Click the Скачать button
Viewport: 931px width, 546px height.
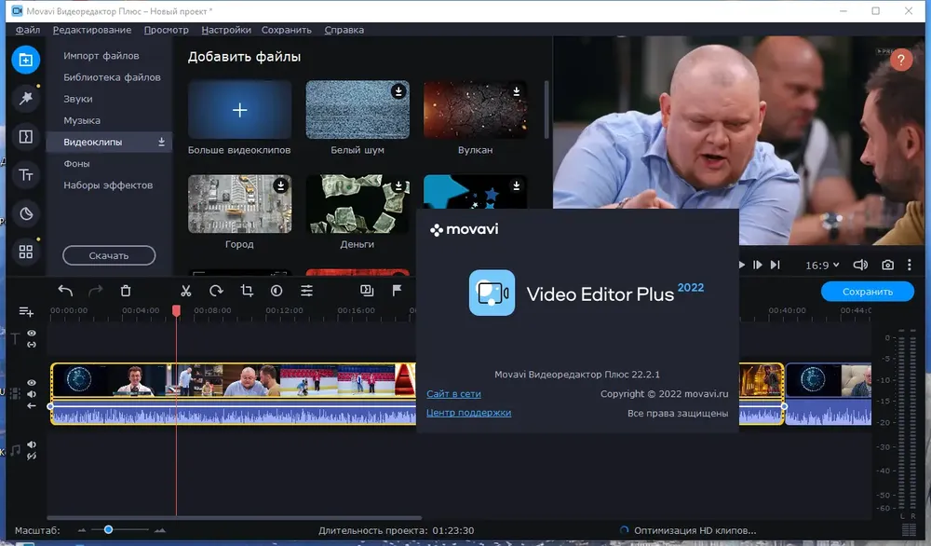109,255
